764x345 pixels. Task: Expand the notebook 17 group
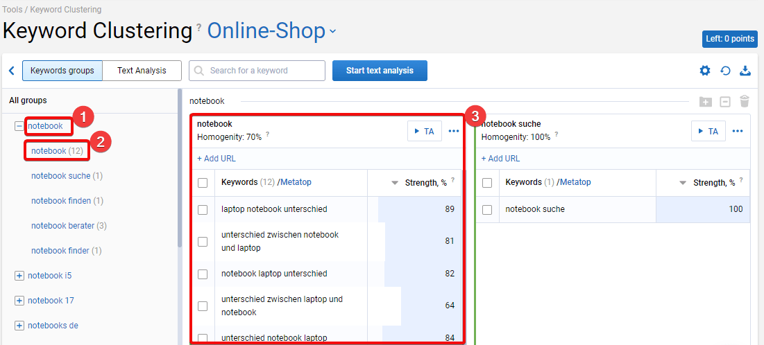click(x=19, y=301)
